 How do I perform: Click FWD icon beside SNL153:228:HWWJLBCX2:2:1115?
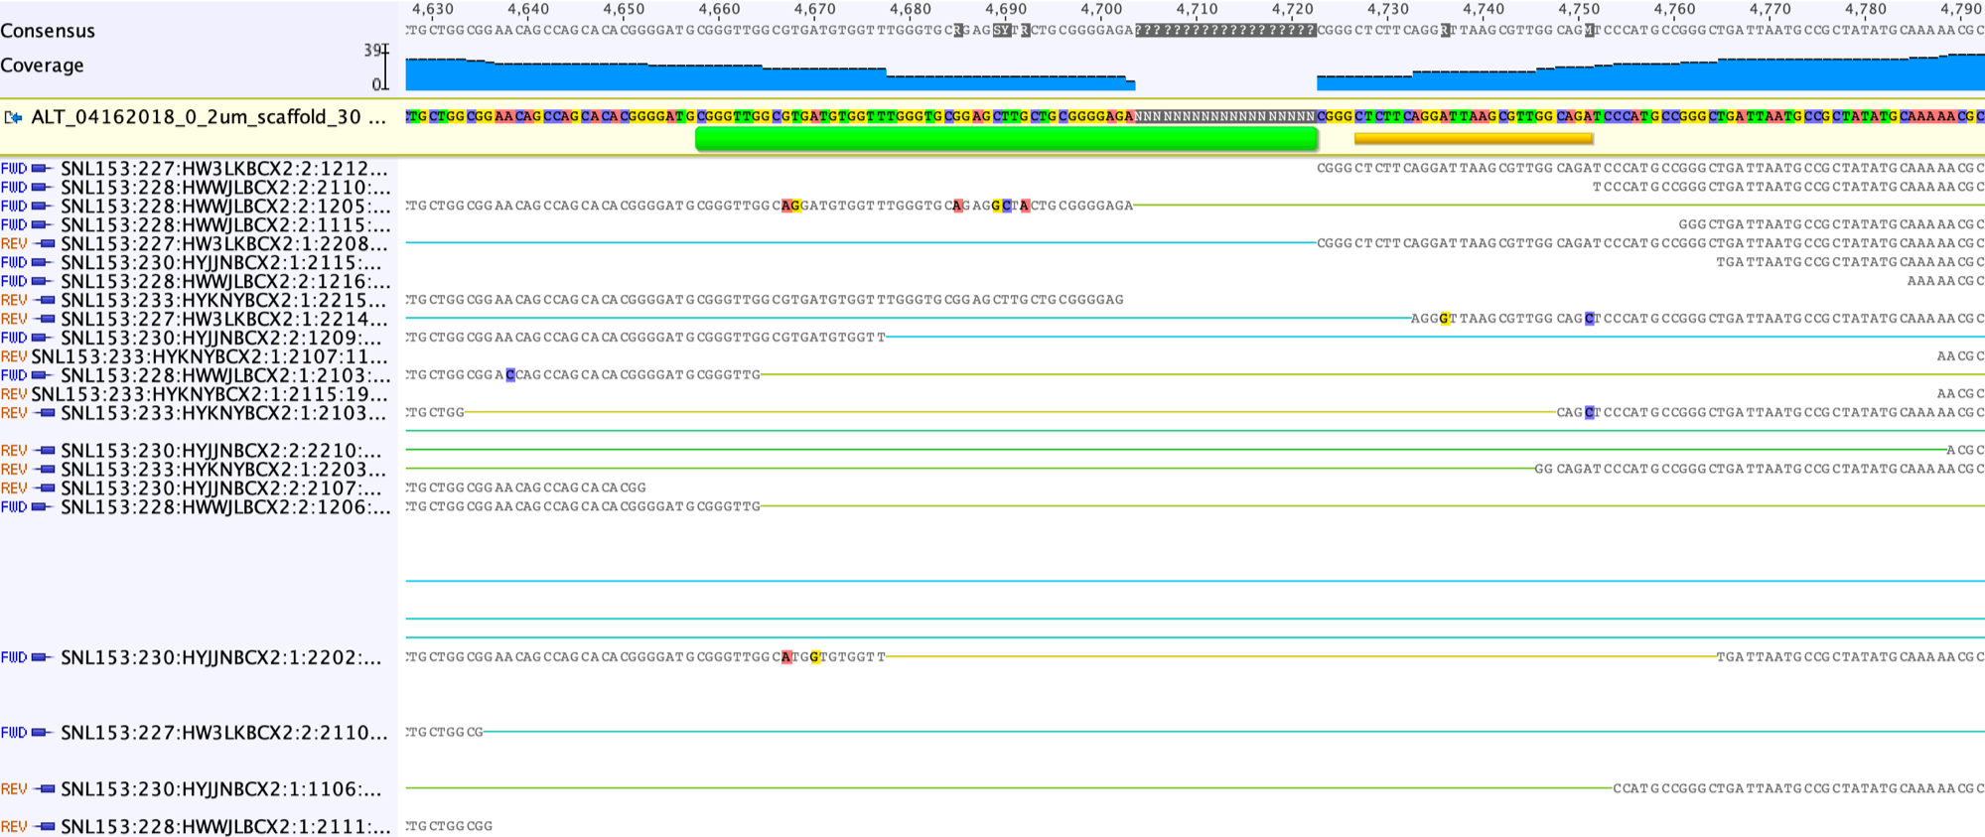pyautogui.click(x=43, y=225)
